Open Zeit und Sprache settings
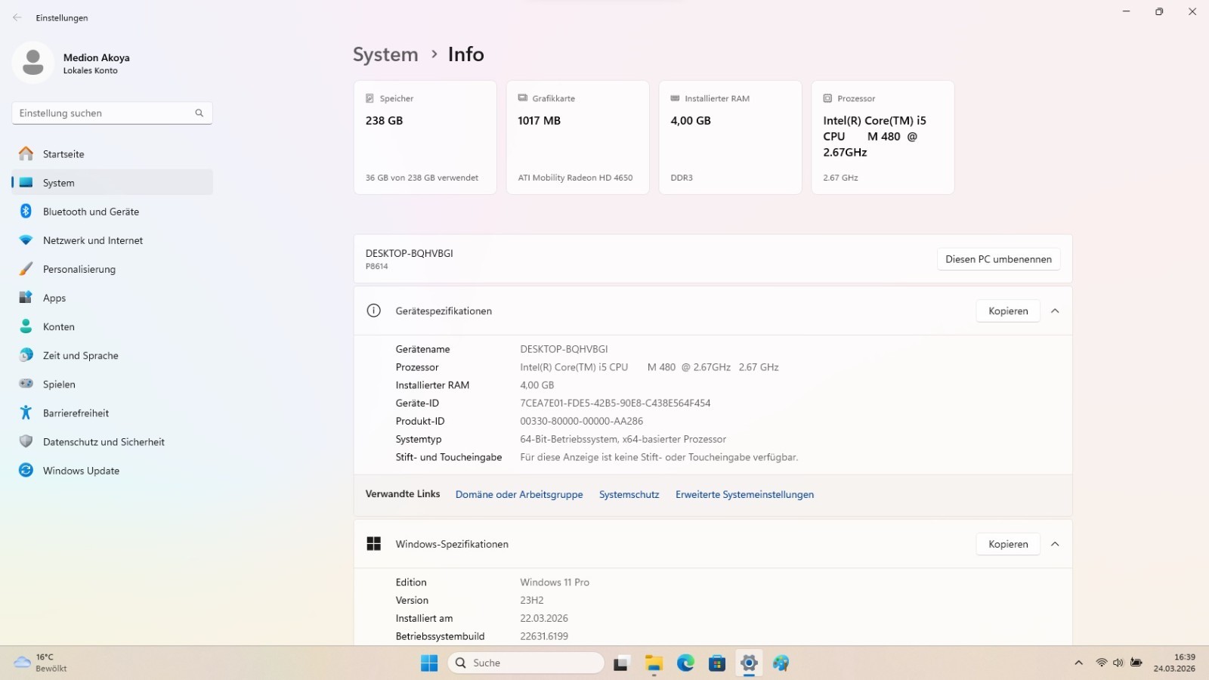The width and height of the screenshot is (1209, 680). (x=113, y=355)
